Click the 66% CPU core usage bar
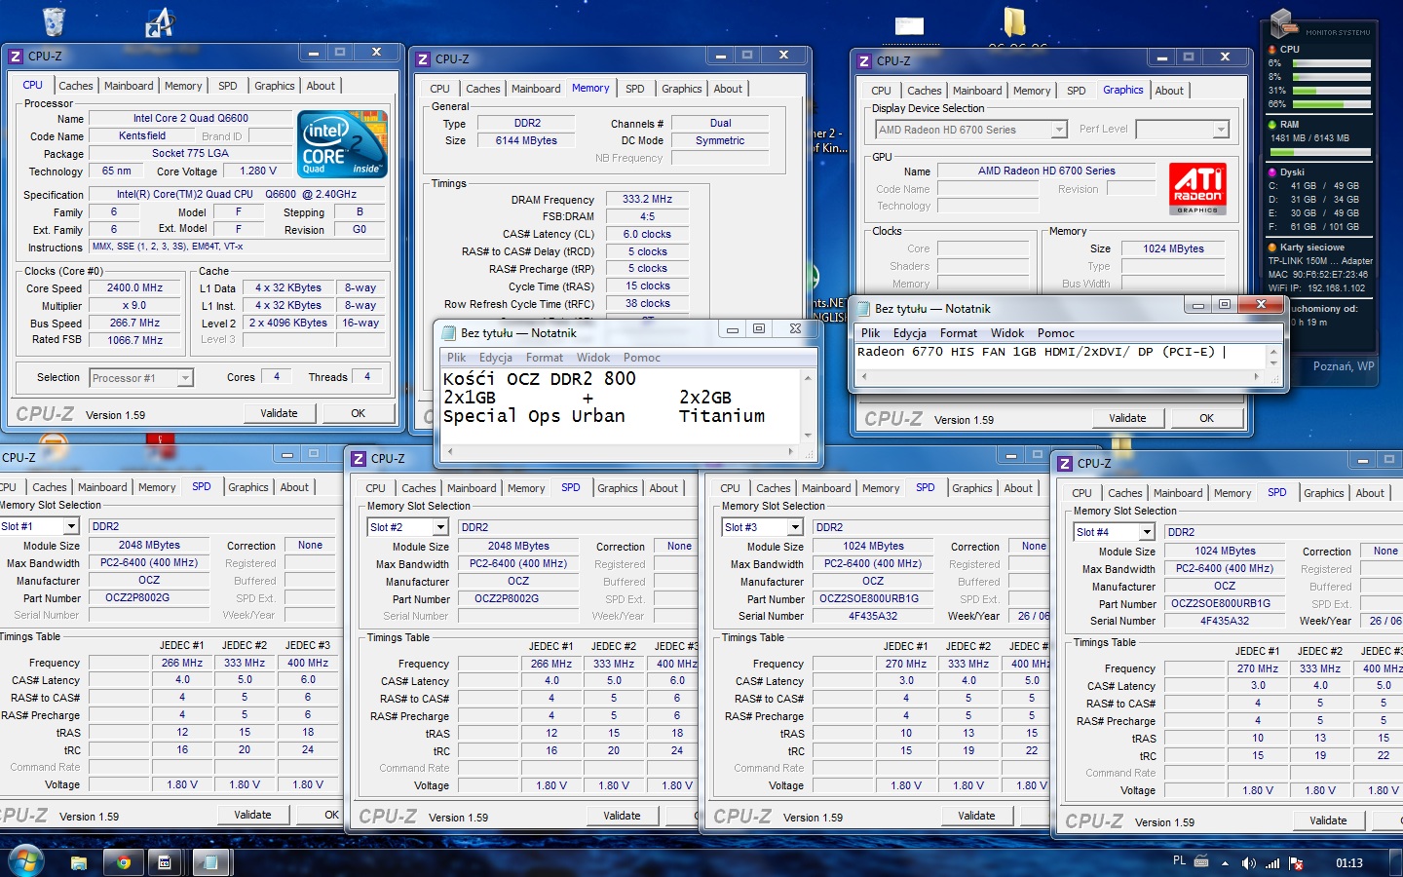This screenshot has width=1403, height=877. click(1331, 104)
